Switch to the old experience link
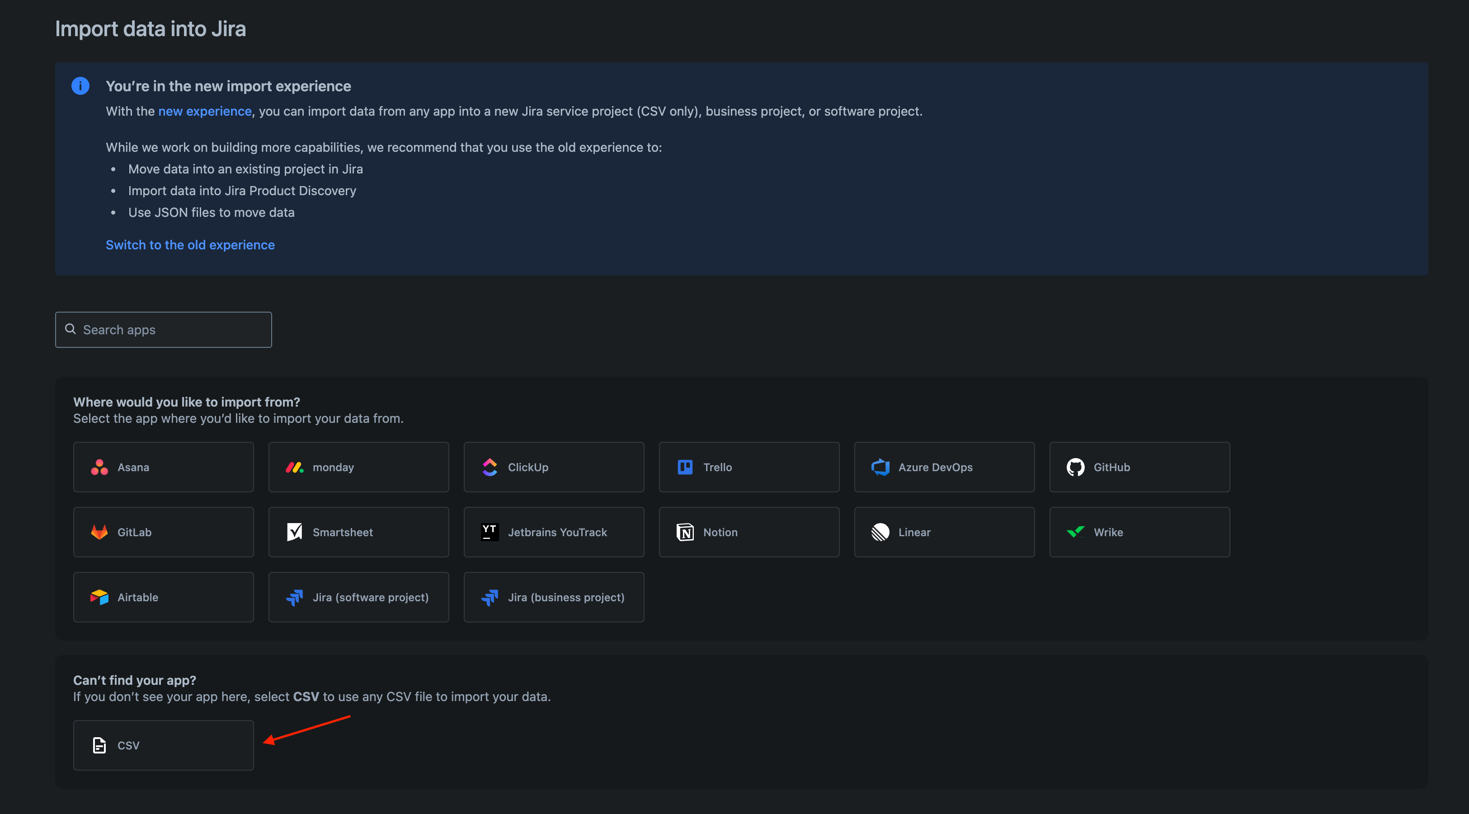1469x814 pixels. [190, 244]
